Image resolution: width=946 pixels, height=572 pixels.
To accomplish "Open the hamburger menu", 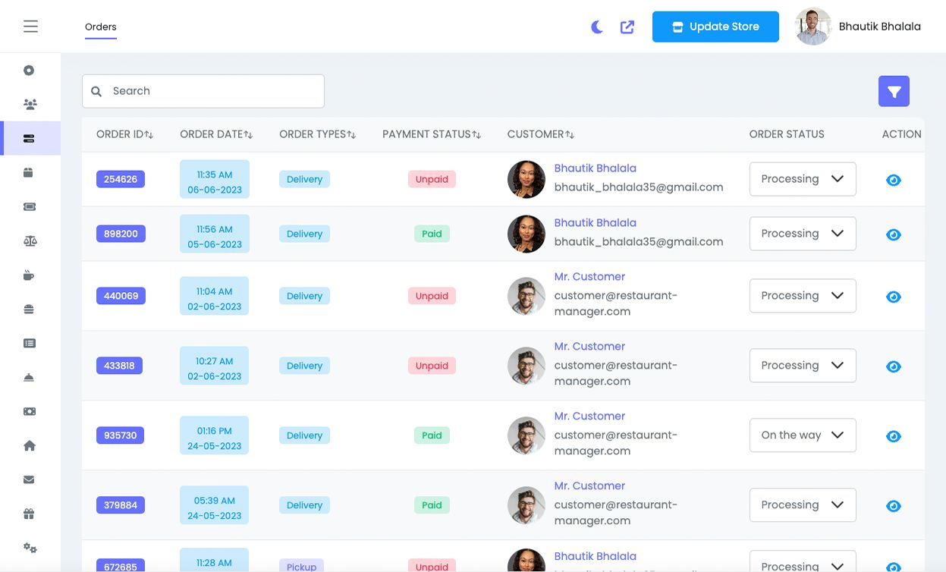I will (x=30, y=27).
